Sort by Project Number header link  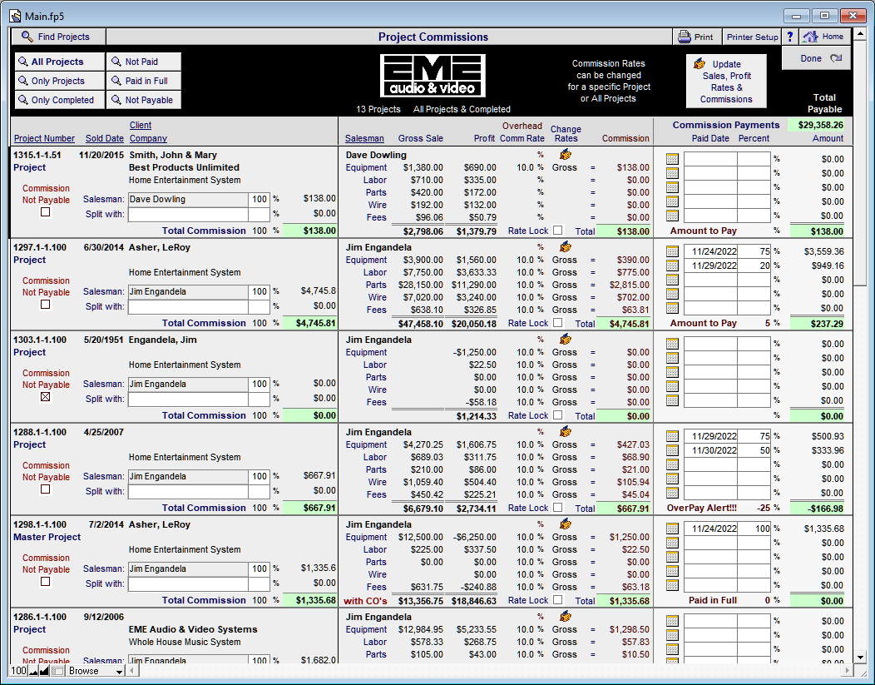pos(44,138)
